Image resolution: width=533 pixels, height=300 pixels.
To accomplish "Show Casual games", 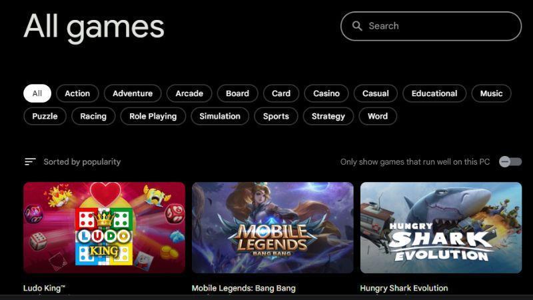I will point(375,93).
